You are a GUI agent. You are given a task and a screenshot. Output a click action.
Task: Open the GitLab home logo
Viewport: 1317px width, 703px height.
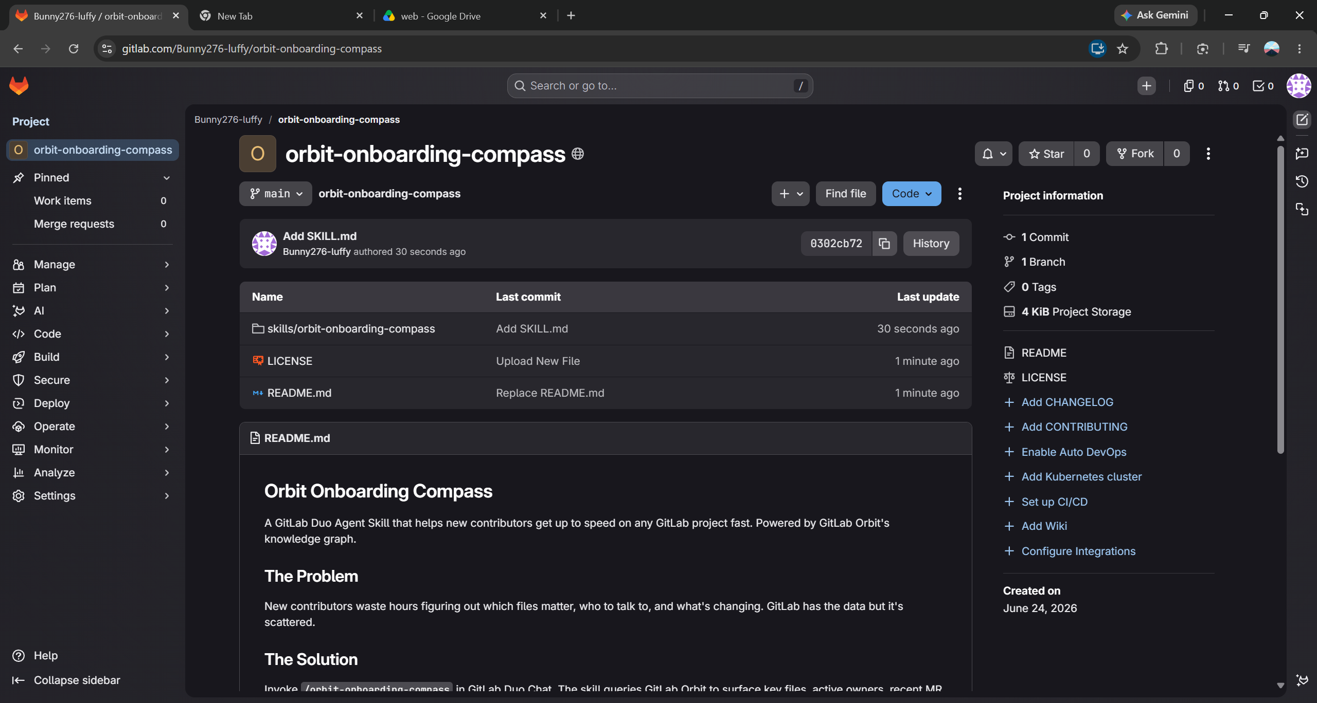(19, 86)
